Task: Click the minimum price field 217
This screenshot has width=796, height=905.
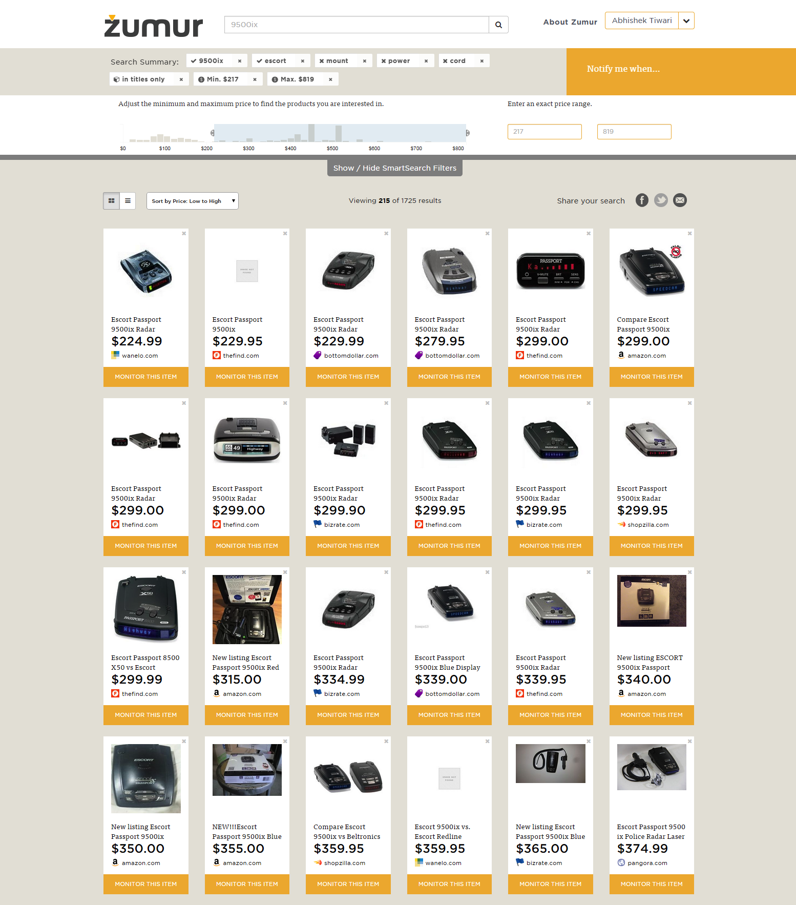Action: click(544, 132)
